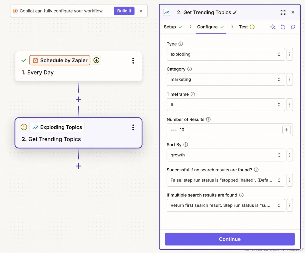Screen dimensions: 305x253
Task: Show info for the Category field
Action: tap(190, 69)
